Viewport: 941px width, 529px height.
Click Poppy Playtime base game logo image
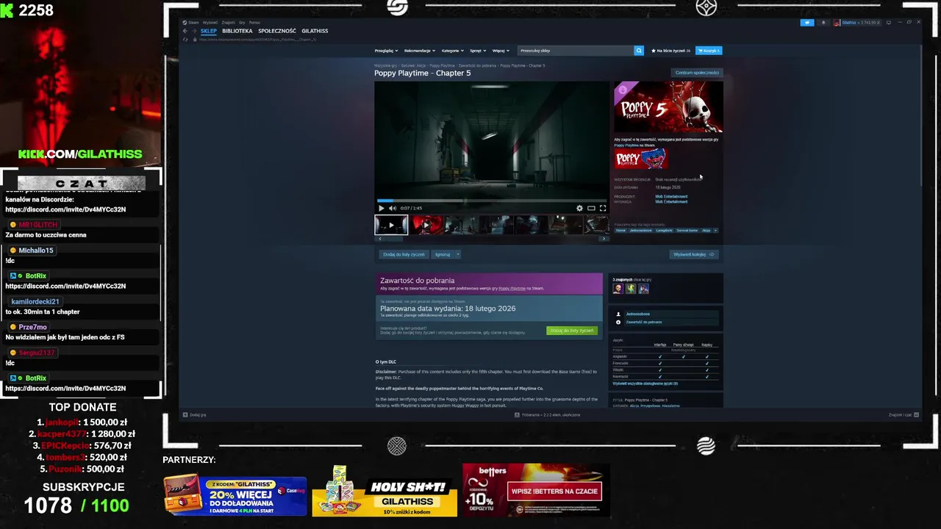pos(640,159)
